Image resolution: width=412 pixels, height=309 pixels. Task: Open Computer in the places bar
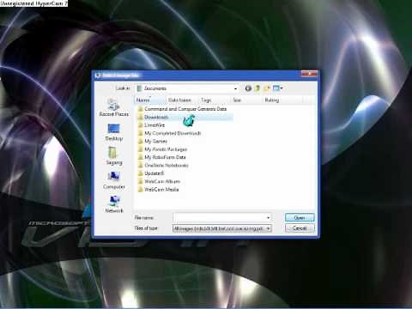click(114, 180)
